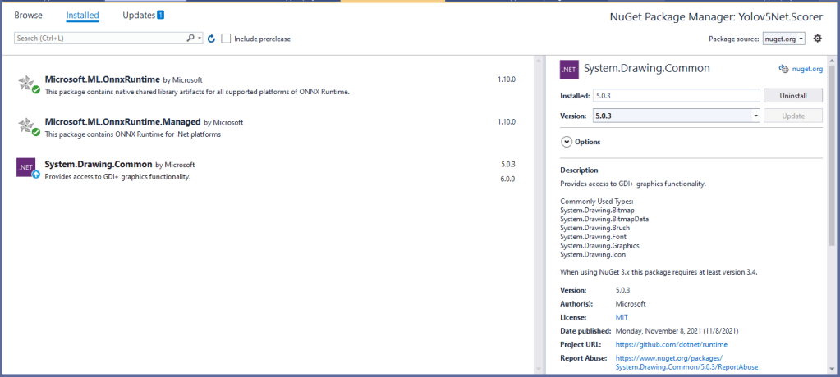Image resolution: width=840 pixels, height=377 pixels.
Task: Click in the Search (Ctrl+L) field
Action: click(x=99, y=39)
